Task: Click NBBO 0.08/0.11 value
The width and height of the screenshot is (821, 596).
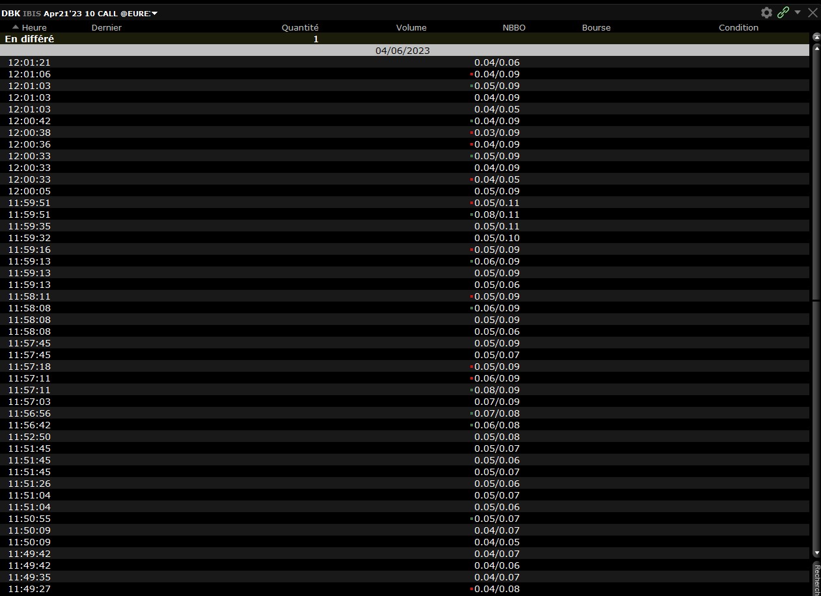Action: 497,214
